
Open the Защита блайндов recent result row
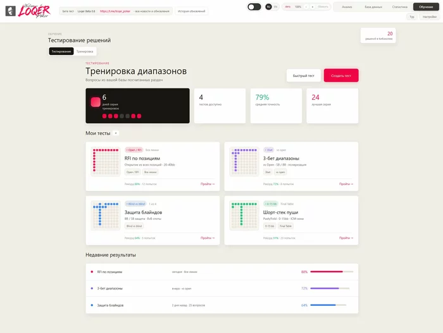(x=221, y=305)
